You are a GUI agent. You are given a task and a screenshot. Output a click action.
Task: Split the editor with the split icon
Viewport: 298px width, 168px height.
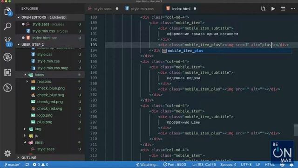(283, 8)
